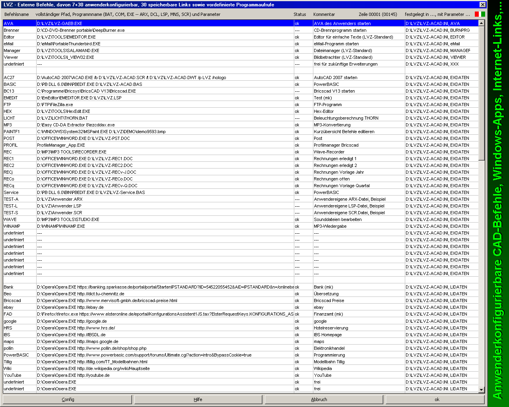Select the PAINTF1 command name cell

coord(19,132)
